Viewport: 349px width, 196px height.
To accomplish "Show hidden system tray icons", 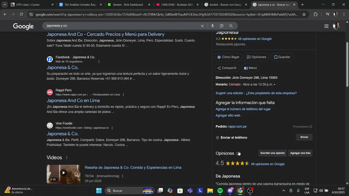I will [284, 191].
